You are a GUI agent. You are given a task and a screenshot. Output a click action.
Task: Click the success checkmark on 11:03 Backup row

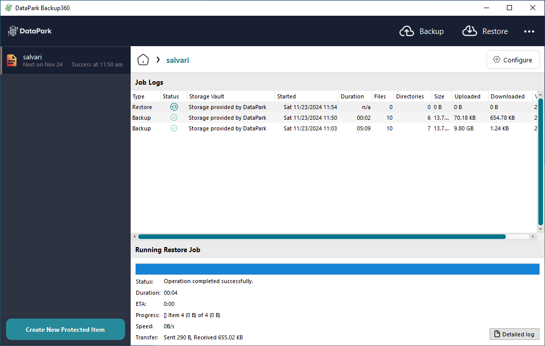tap(174, 128)
